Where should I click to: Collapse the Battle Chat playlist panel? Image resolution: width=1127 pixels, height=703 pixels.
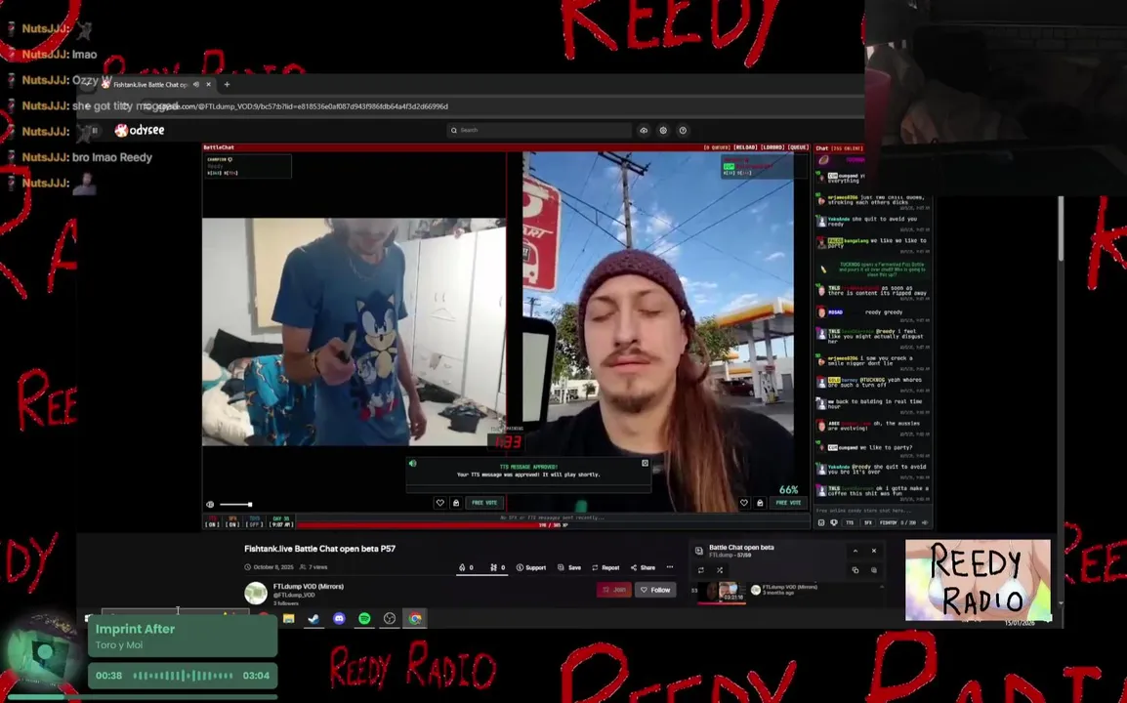(x=856, y=551)
